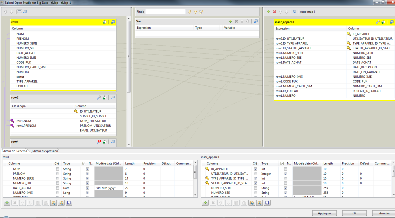
Task: Toggle nullable for TYPE_APPAREIL_ID_TYPE column
Action: [285, 178]
